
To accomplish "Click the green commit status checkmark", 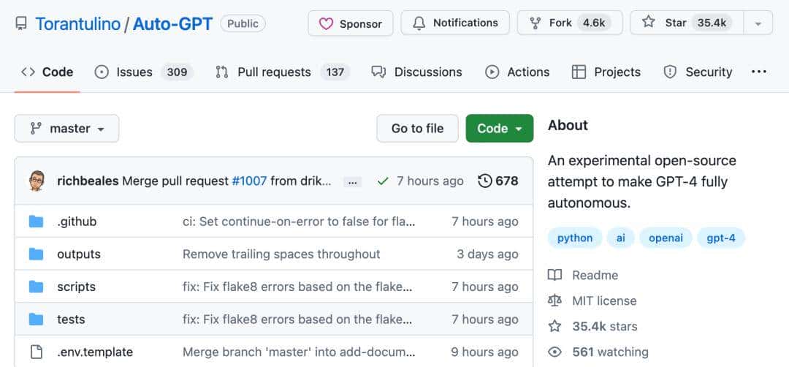I will pos(383,181).
